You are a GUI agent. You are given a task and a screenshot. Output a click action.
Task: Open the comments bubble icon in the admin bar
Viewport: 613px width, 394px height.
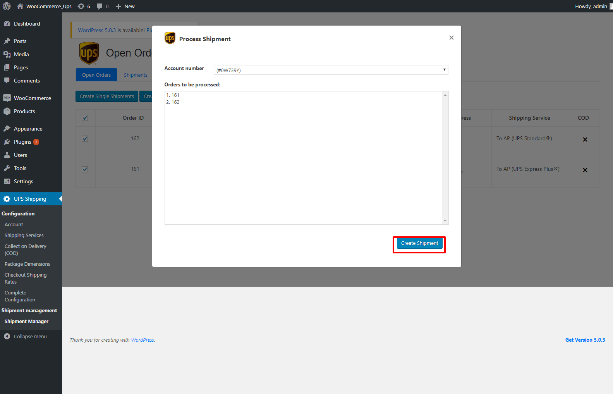tap(100, 6)
